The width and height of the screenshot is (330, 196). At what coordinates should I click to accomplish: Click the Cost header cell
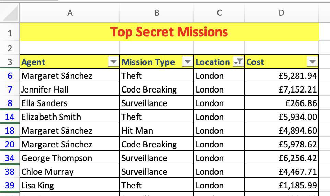point(274,62)
